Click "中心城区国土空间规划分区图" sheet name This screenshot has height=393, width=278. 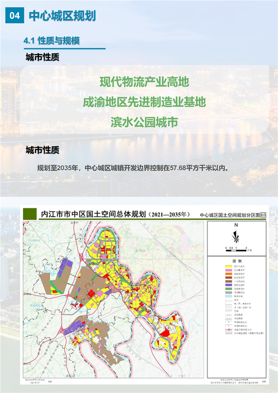pyautogui.click(x=230, y=215)
